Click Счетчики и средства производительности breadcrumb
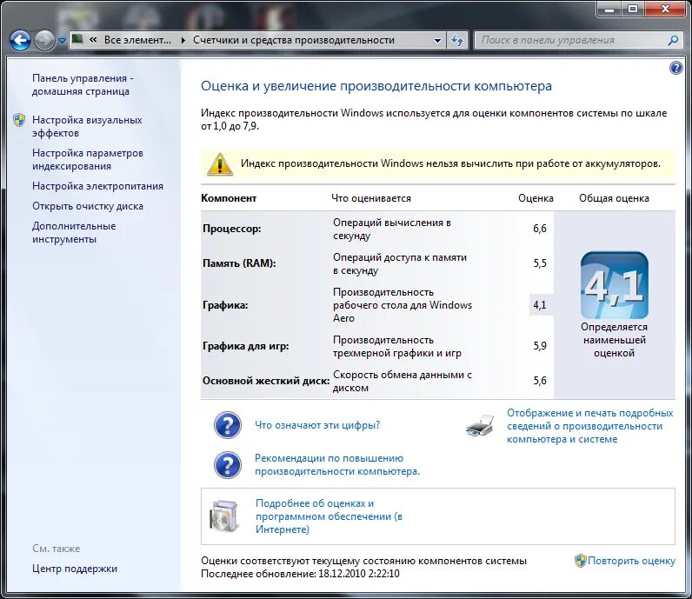This screenshot has height=599, width=692. [294, 40]
